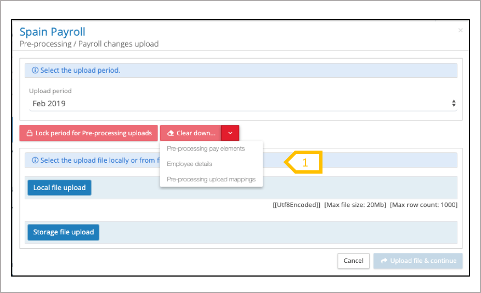Click the up-down arrows of Upload period select
481x293 pixels.
[x=454, y=103]
